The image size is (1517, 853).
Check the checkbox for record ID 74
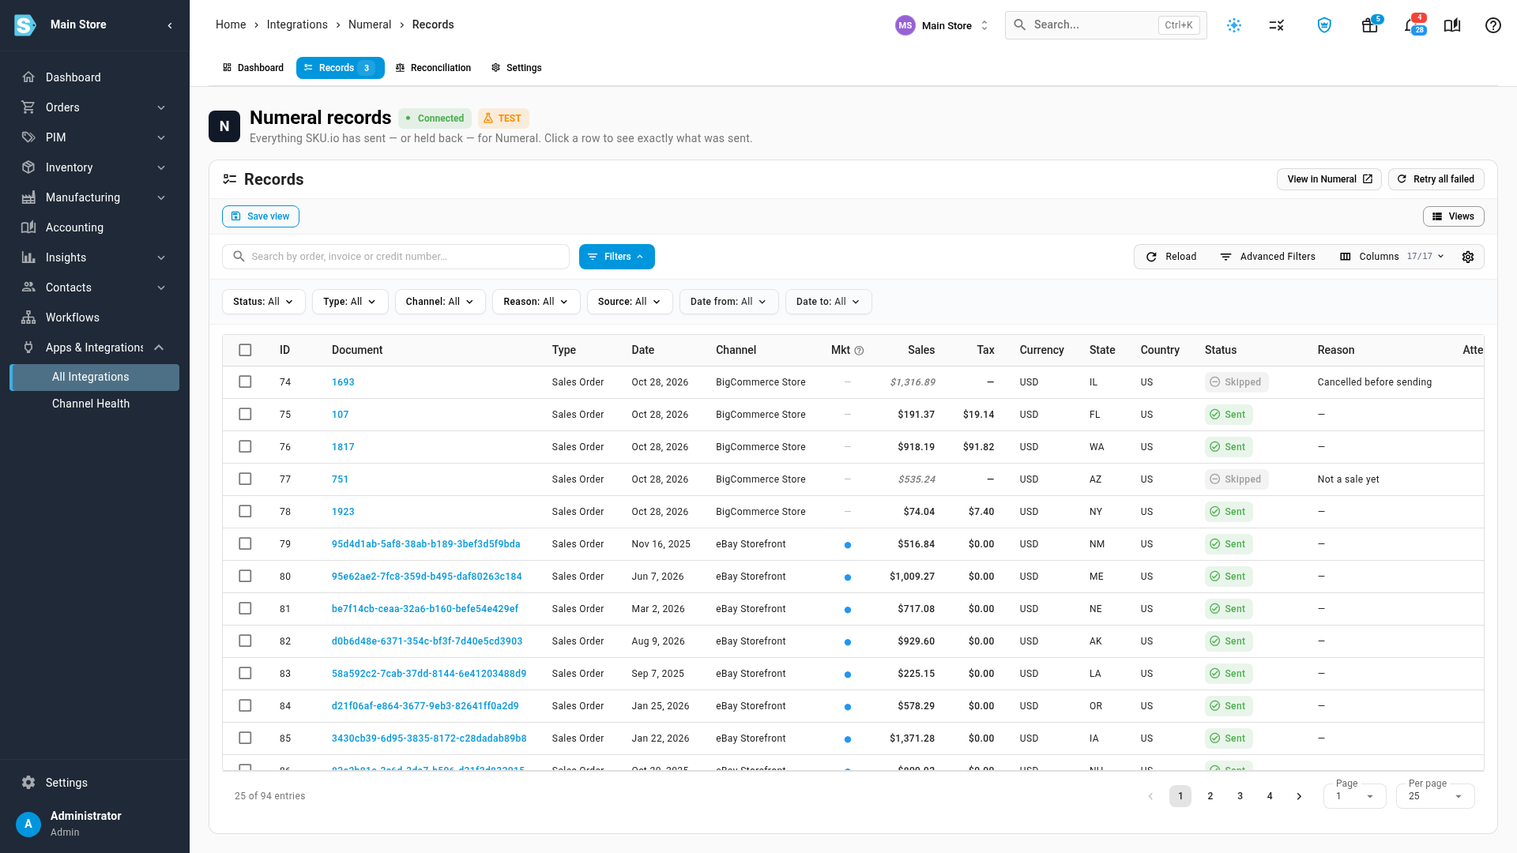pos(245,382)
